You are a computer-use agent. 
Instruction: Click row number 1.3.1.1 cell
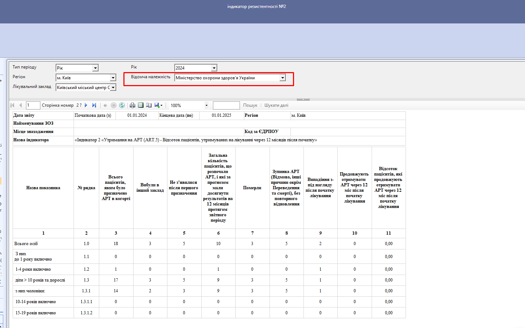[x=86, y=302]
